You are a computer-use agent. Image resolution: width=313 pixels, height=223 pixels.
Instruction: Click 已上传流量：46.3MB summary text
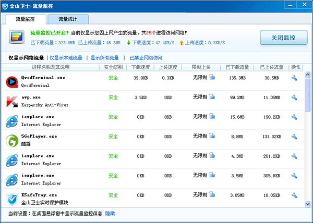coord(99,43)
